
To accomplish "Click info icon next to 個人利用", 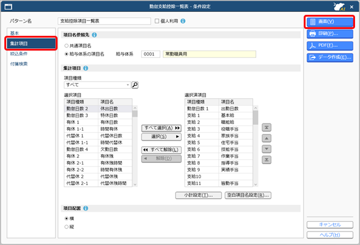I will [x=182, y=21].
